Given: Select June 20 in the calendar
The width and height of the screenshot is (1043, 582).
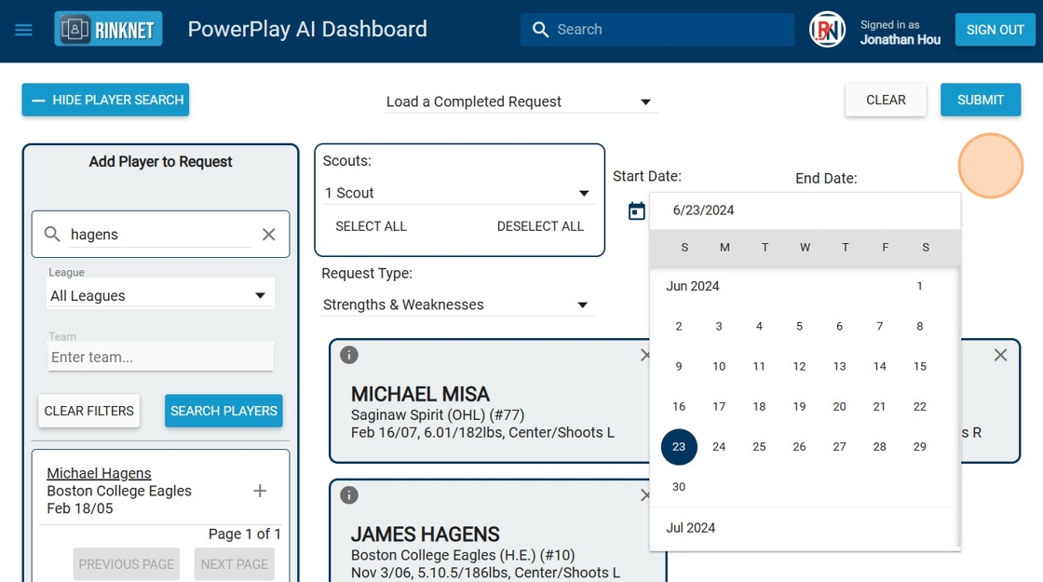Looking at the screenshot, I should point(839,406).
